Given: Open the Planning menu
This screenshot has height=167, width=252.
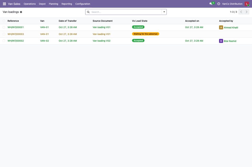Looking at the screenshot, I should coord(54,4).
